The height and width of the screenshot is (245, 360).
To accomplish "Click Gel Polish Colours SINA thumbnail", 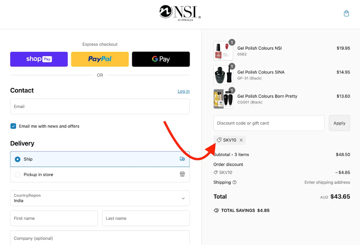I will tap(223, 75).
